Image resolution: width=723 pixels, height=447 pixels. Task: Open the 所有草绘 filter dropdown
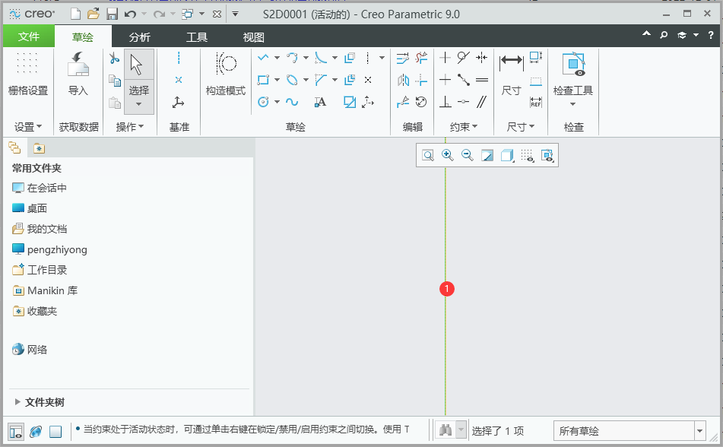[699, 431]
